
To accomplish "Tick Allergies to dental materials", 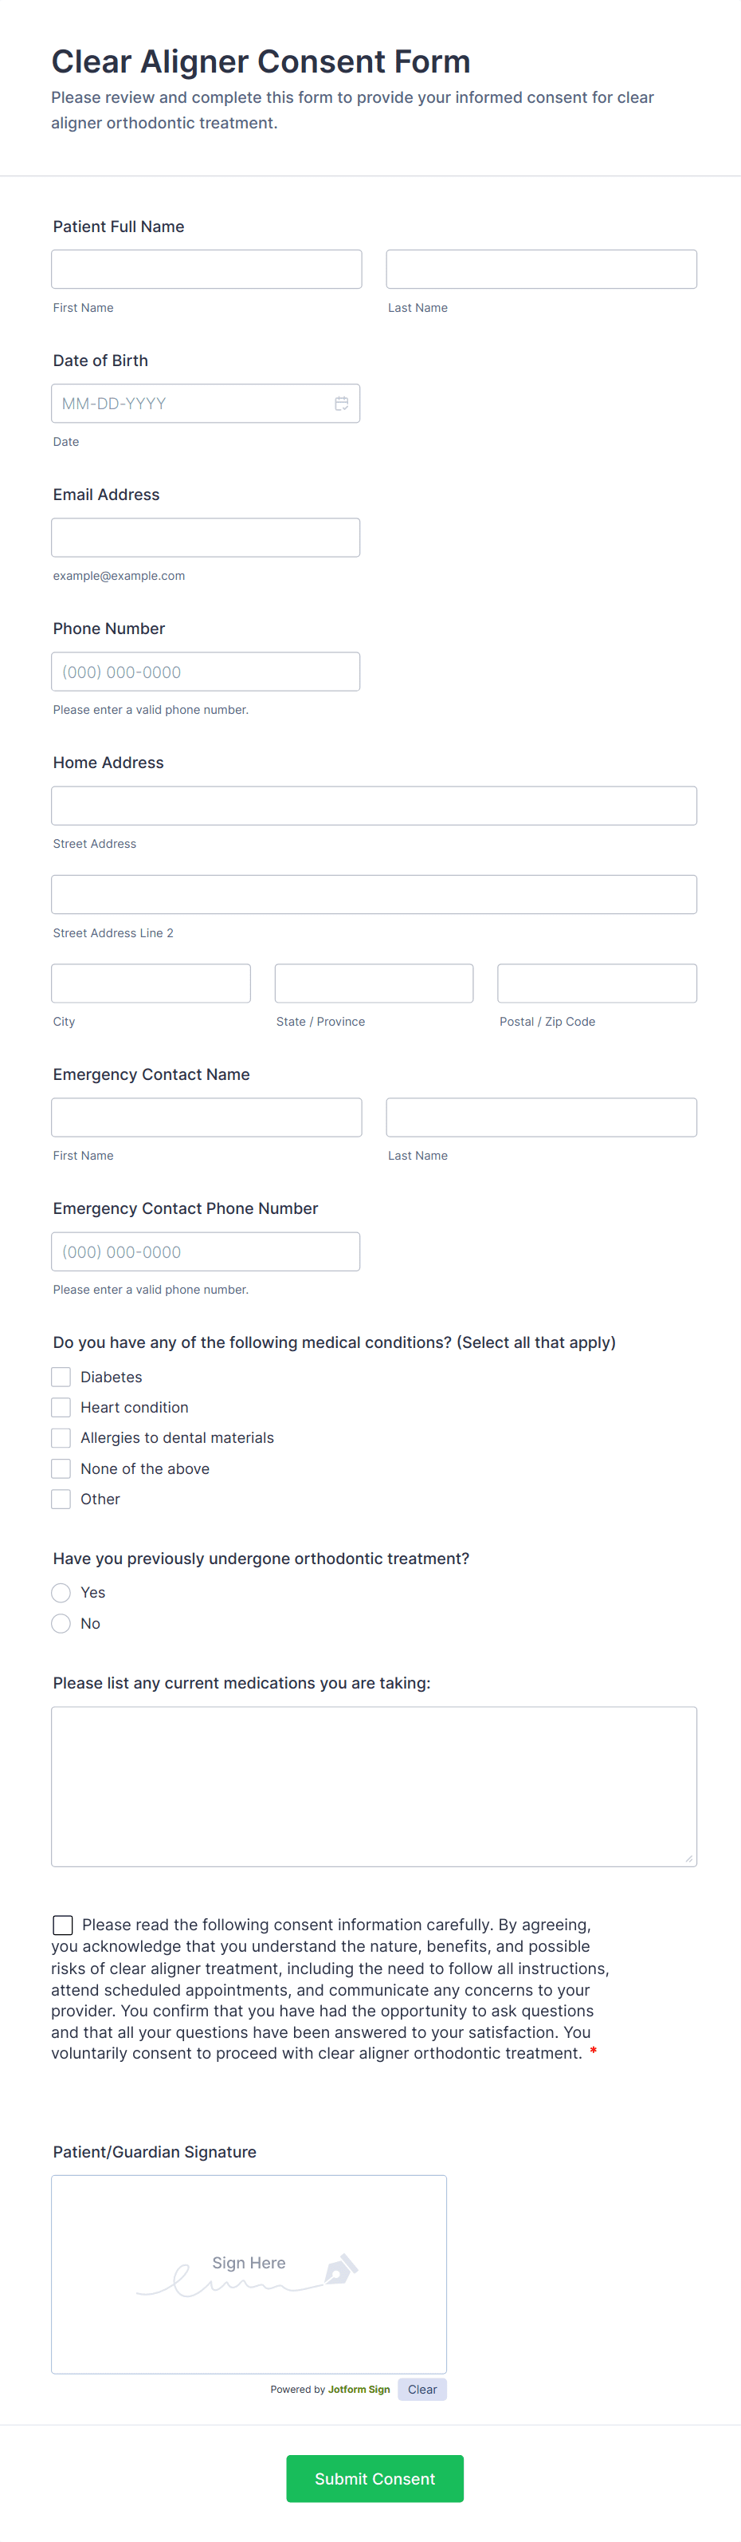I will click(61, 1438).
